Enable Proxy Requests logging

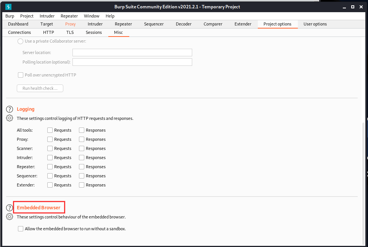pos(50,139)
